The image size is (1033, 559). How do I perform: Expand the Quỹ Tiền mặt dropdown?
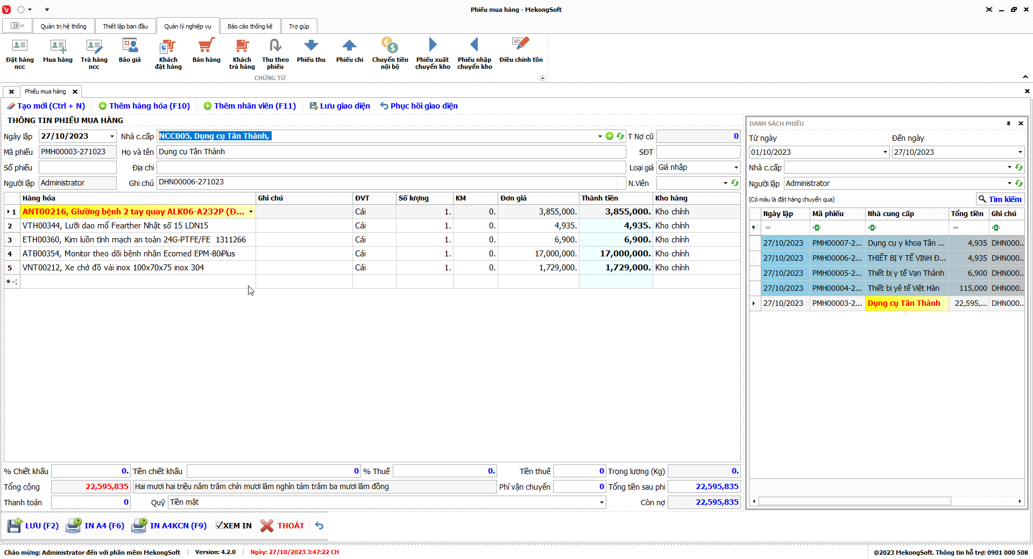[602, 503]
